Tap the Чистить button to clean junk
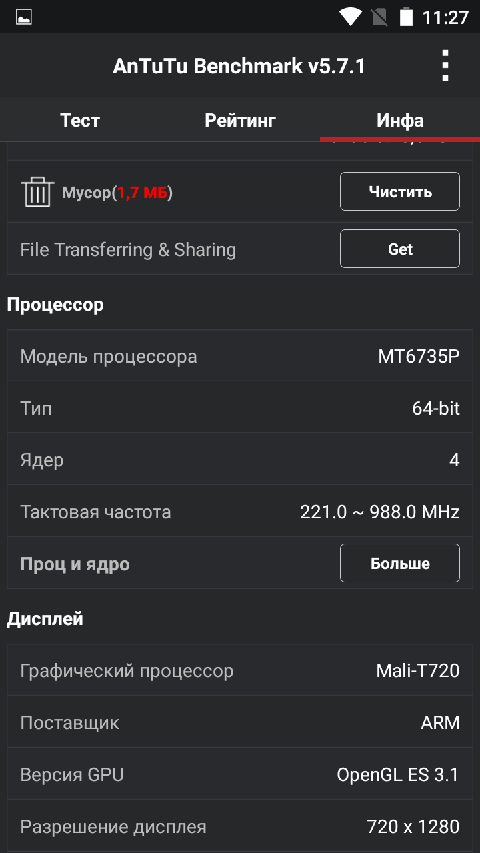The height and width of the screenshot is (853, 480). (400, 192)
